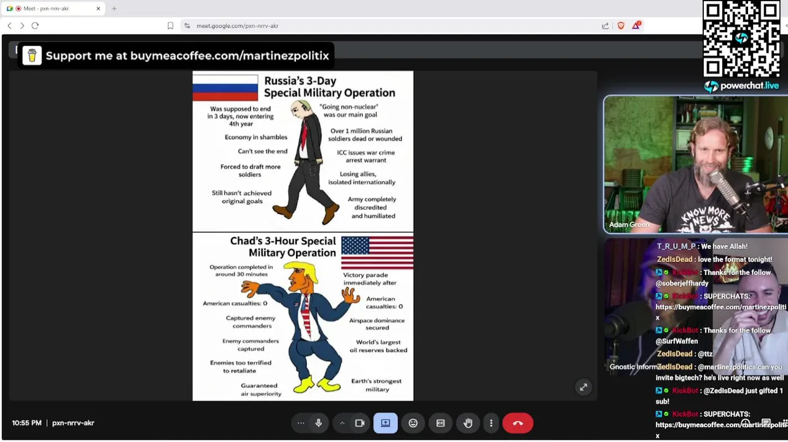The width and height of the screenshot is (788, 442).
Task: Click the Russia 3-Day operation meme panel
Action: pos(303,151)
